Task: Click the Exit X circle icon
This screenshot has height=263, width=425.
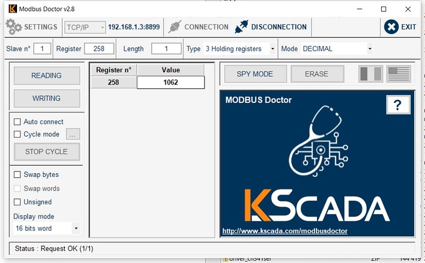Action: (x=391, y=27)
